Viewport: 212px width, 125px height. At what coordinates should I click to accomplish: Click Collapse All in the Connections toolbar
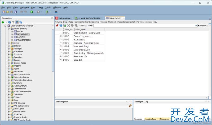click(21, 22)
